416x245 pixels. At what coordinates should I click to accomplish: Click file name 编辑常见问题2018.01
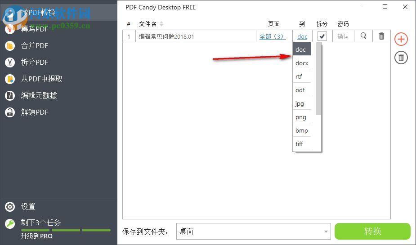(166, 36)
